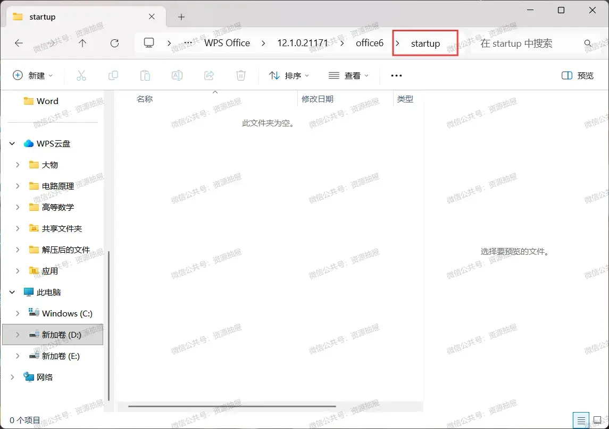
Task: Collapse the 此电脑 tree node
Action: 12,292
